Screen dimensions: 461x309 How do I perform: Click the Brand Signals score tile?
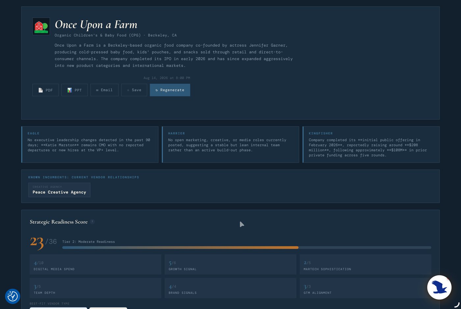[230, 288]
